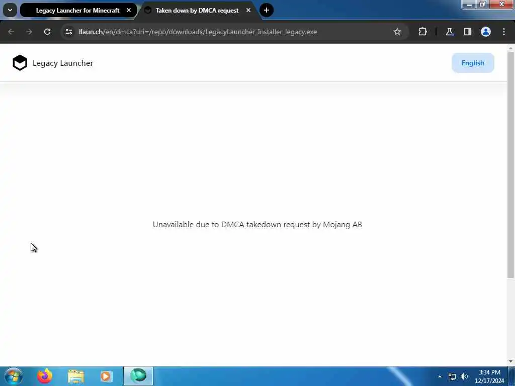The height and width of the screenshot is (386, 515).
Task: Close the browser window
Action: [501, 4]
